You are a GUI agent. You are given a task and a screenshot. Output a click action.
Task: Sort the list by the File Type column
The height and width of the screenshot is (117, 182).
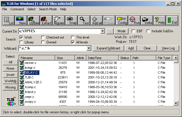point(164,58)
